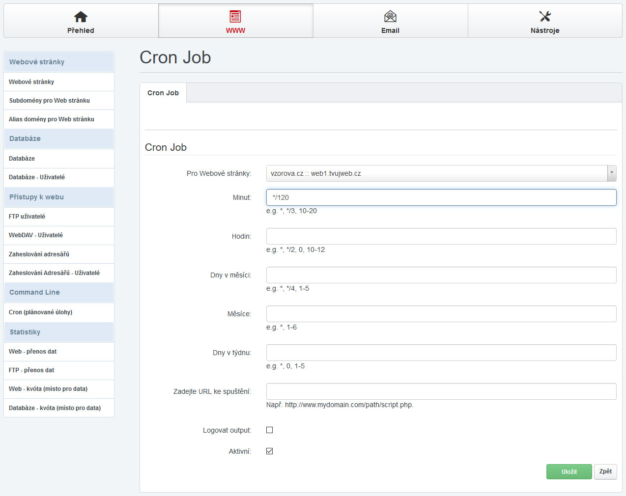Open FTP uživatelé in sidebar
The height and width of the screenshot is (496, 626).
pyautogui.click(x=27, y=217)
